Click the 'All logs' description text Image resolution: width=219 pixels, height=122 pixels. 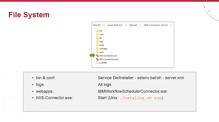point(104,85)
